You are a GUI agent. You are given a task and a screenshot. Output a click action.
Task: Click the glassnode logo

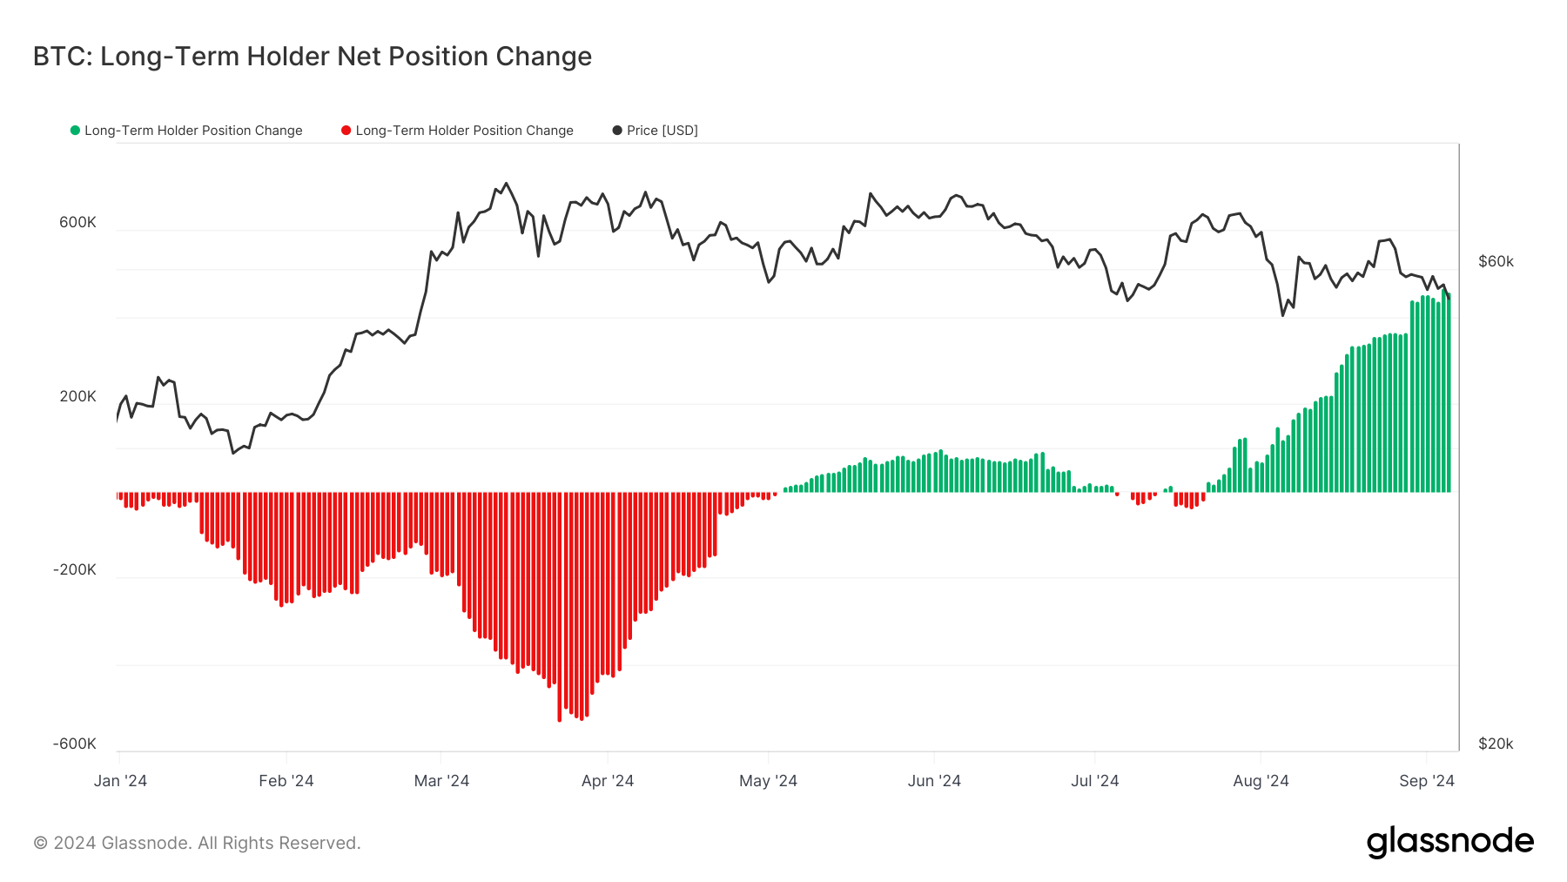point(1449,842)
